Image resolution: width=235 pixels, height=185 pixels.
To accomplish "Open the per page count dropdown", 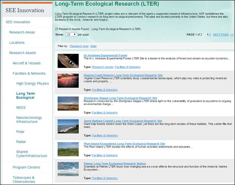I will point(71,35).
